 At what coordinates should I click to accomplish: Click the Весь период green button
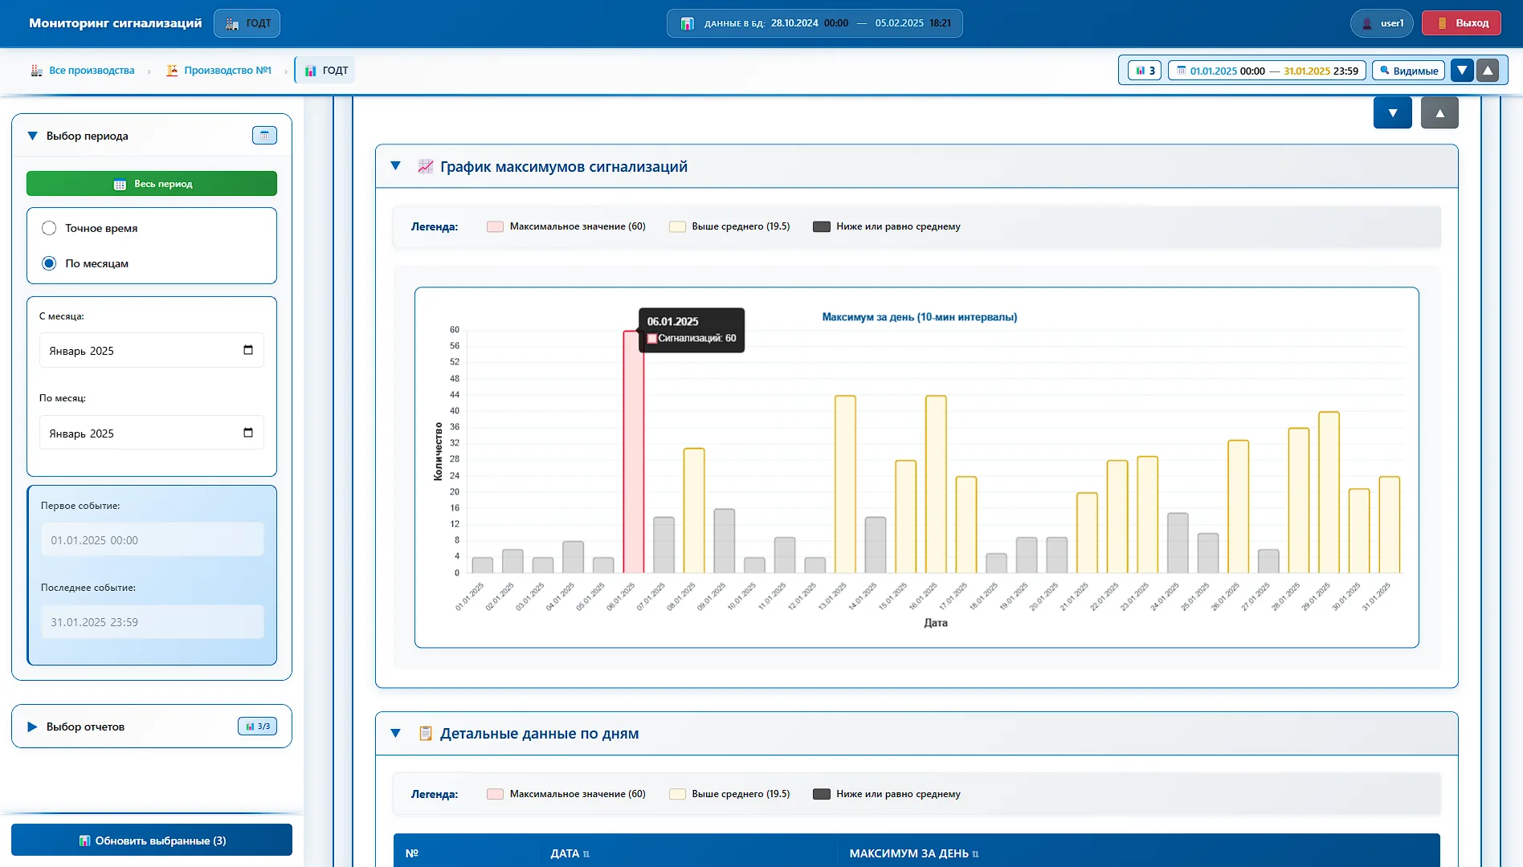(152, 184)
